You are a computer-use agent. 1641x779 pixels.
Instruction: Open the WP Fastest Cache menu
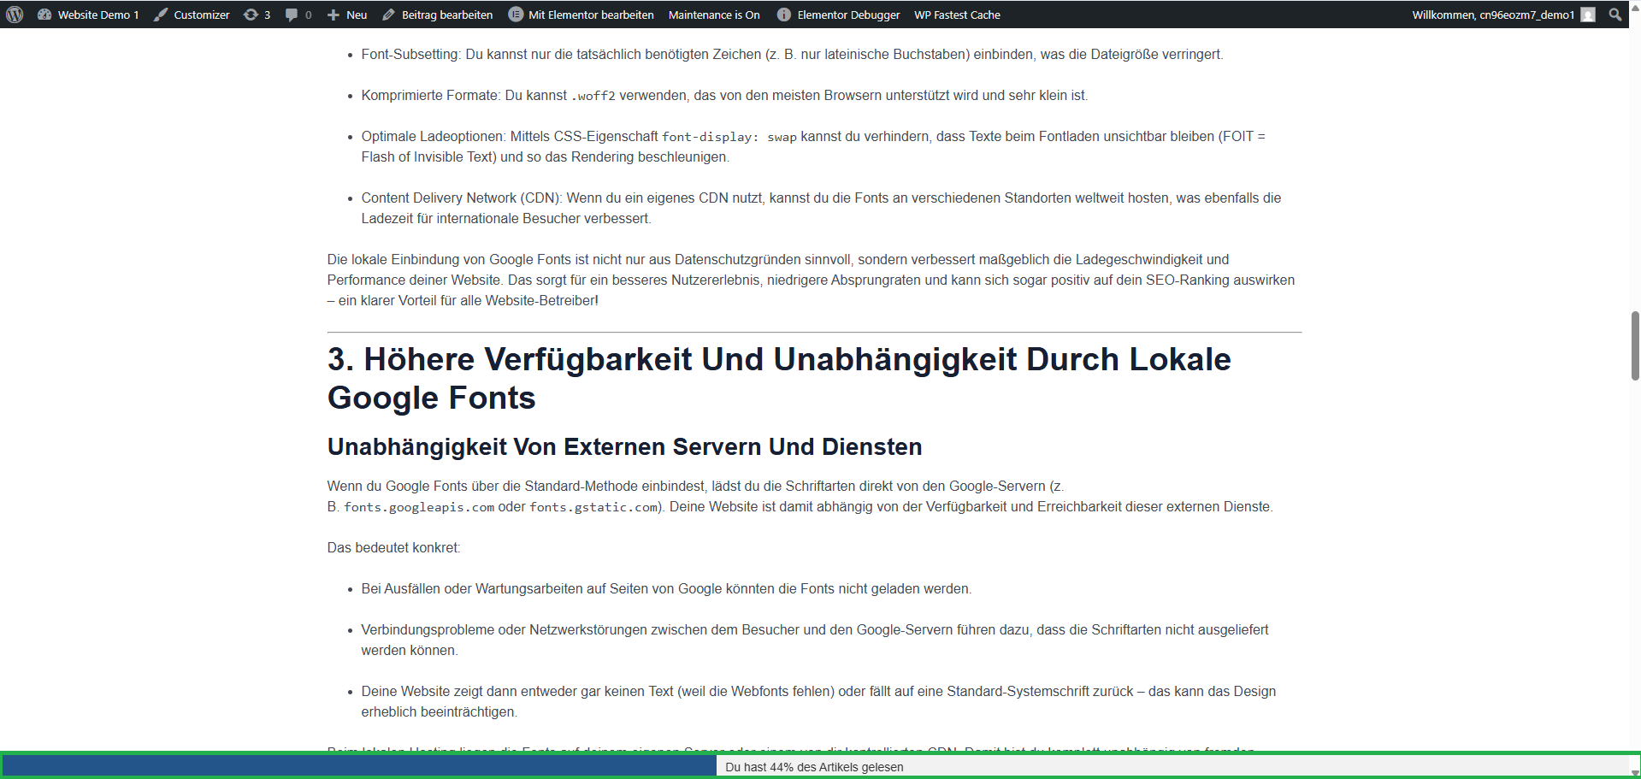[x=957, y=15]
